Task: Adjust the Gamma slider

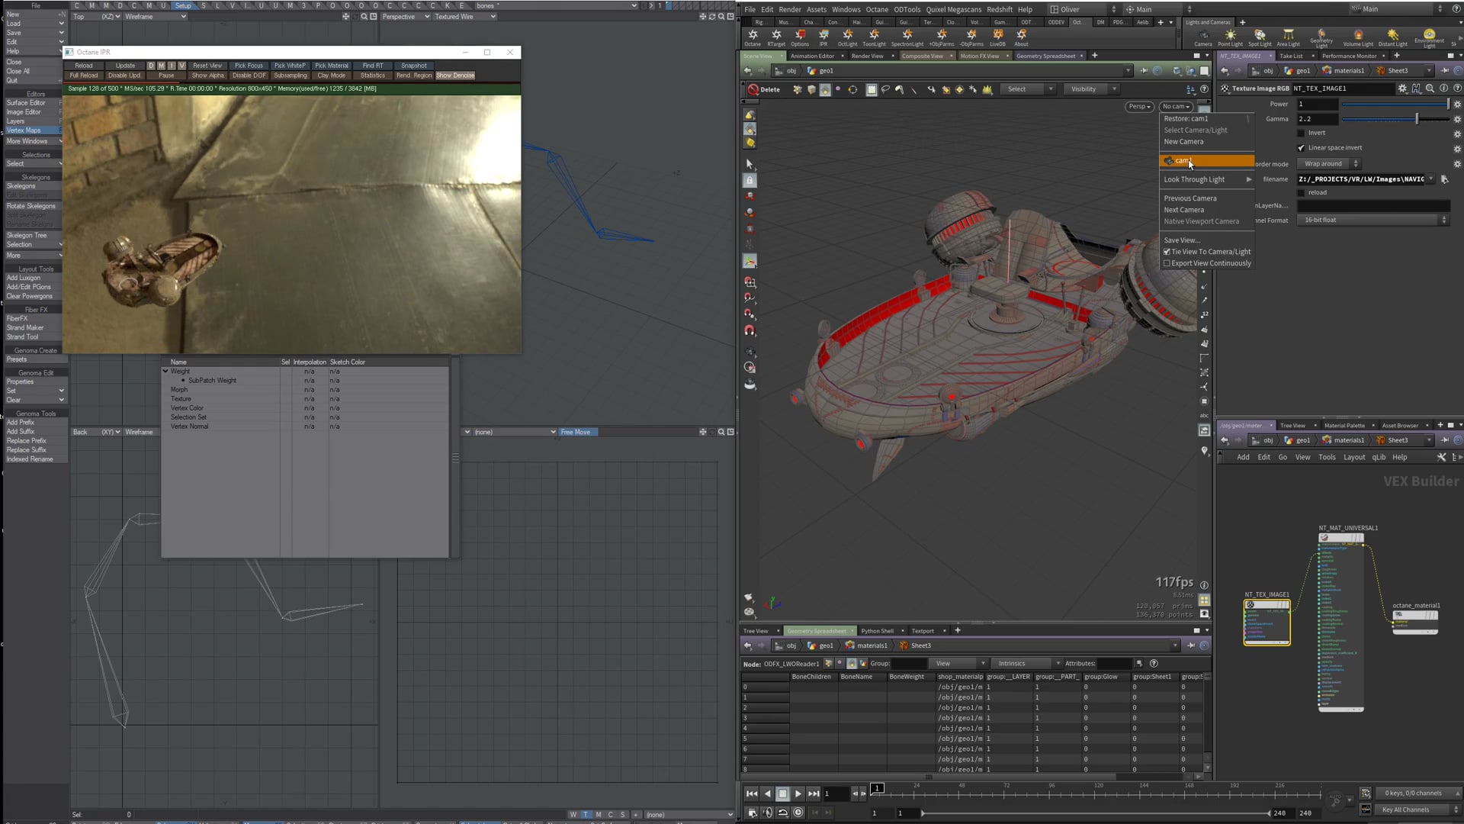Action: (1417, 119)
